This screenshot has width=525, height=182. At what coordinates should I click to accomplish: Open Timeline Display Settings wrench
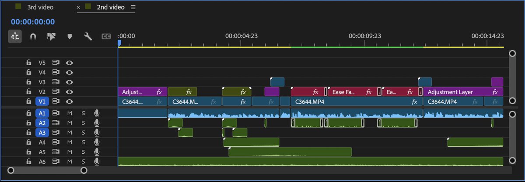(x=88, y=37)
